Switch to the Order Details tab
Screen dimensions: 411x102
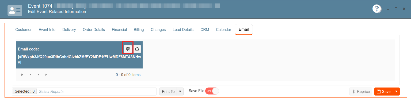coord(94,30)
